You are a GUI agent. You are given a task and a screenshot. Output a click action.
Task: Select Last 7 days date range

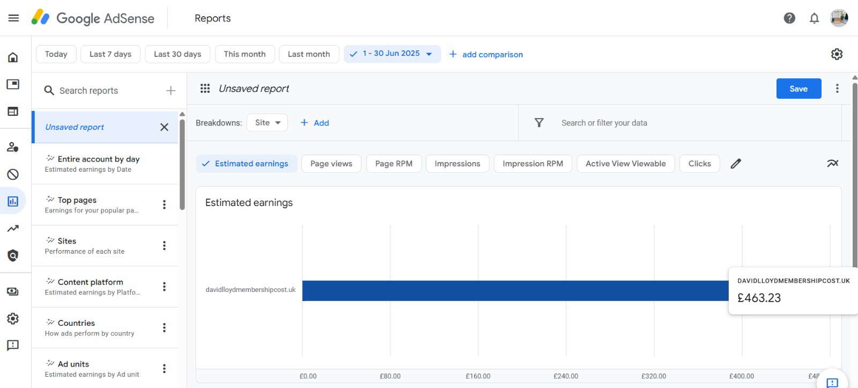pos(110,54)
